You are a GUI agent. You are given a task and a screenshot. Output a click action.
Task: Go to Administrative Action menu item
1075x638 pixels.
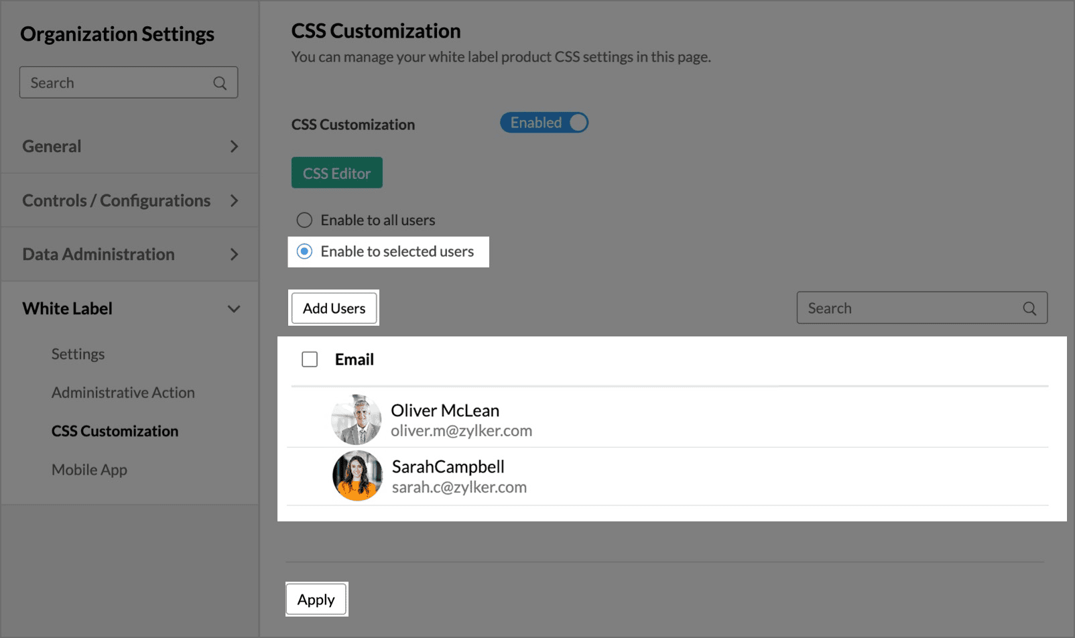pyautogui.click(x=123, y=393)
